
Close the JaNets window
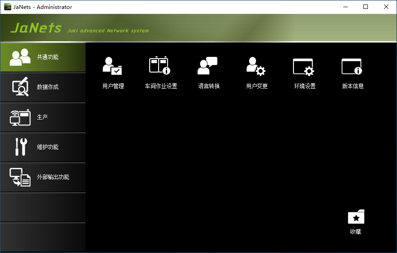(x=386, y=7)
